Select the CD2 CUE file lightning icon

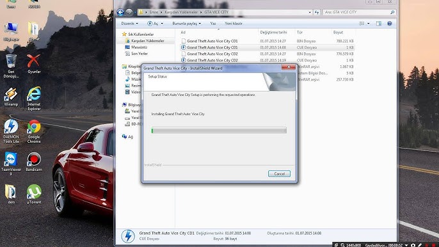(x=184, y=60)
